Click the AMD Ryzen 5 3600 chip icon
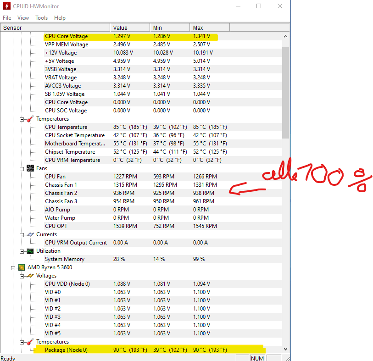The width and height of the screenshot is (373, 361). [x=22, y=267]
